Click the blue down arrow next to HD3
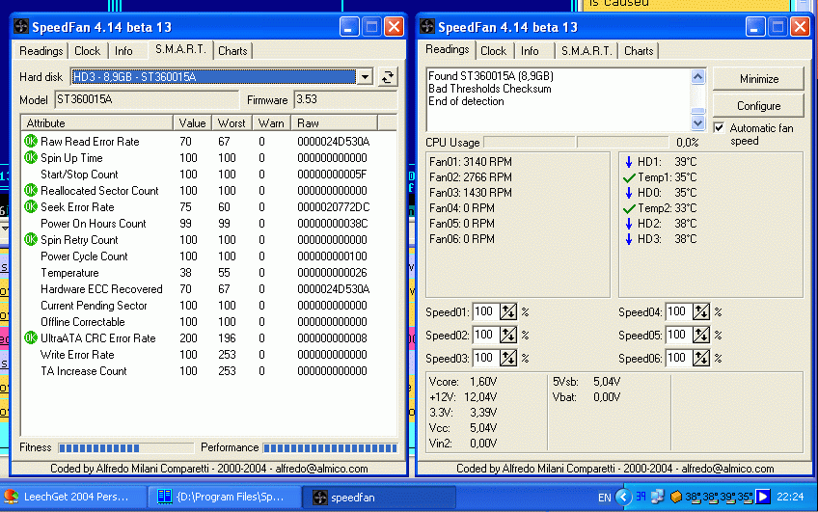Viewport: 818px width, 512px height. (x=629, y=239)
